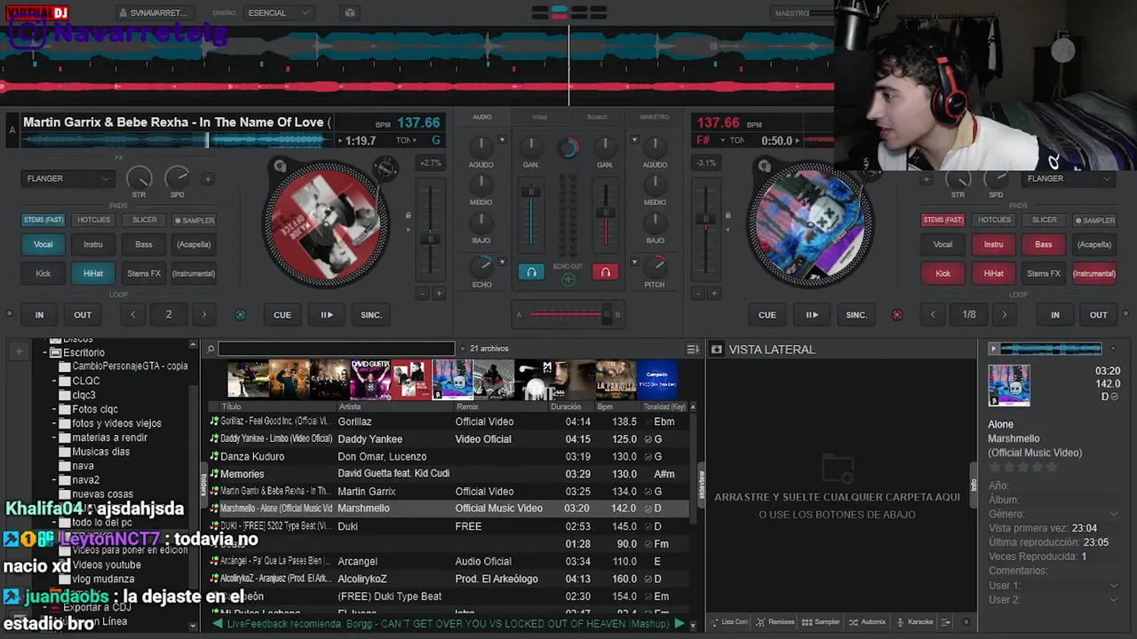Toggle right deck headphone cue (red)
1137x639 pixels.
pyautogui.click(x=605, y=272)
